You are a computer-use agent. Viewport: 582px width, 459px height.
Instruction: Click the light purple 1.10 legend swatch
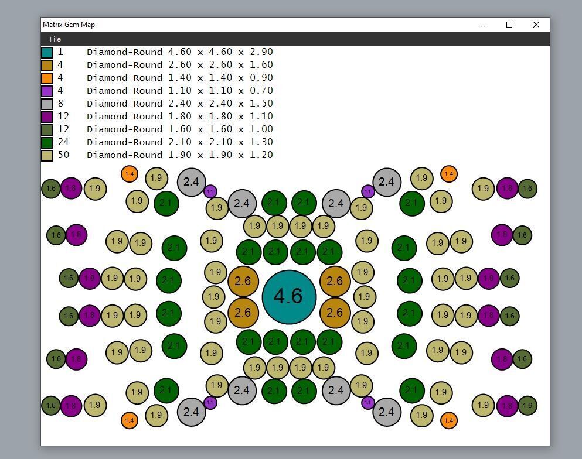47,91
